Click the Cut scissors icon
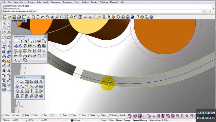Screen dimensions: 216x122 [28, 17]
